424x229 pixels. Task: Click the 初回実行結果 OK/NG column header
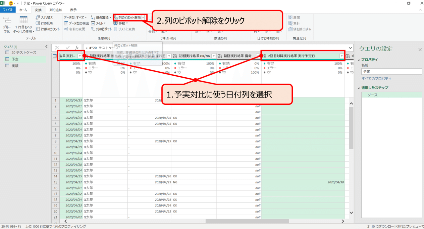(x=194, y=56)
